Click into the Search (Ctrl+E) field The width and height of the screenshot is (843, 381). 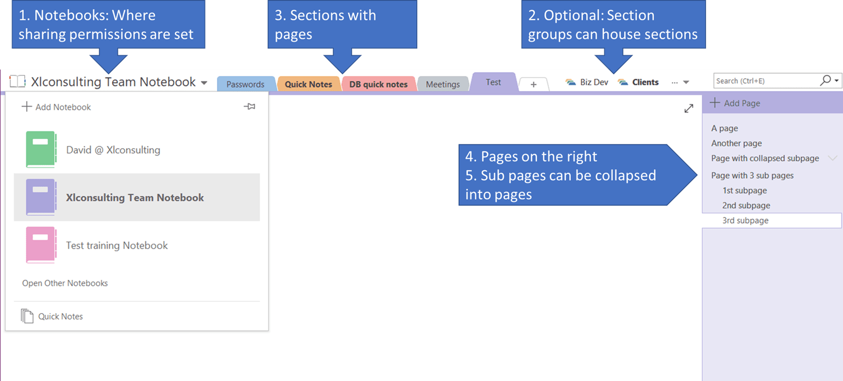(764, 81)
